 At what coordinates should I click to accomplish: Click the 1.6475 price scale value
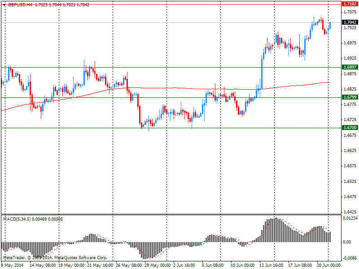pos(350,197)
